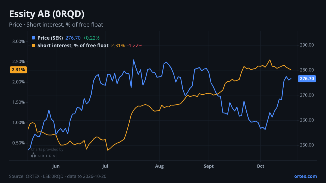Select the Price (SEK) legend label
326x183 pixels.
(50, 38)
